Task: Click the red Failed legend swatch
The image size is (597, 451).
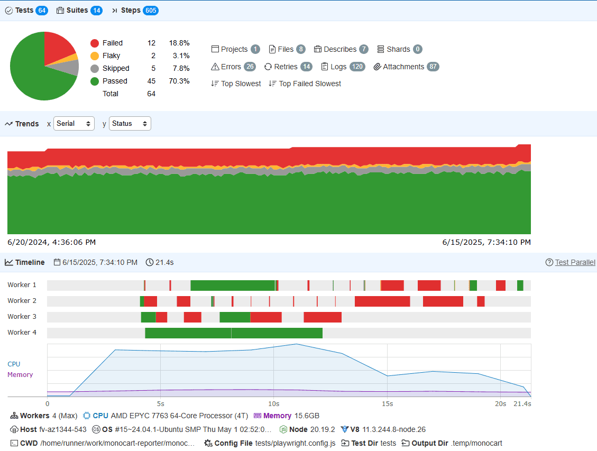Action: click(x=95, y=43)
